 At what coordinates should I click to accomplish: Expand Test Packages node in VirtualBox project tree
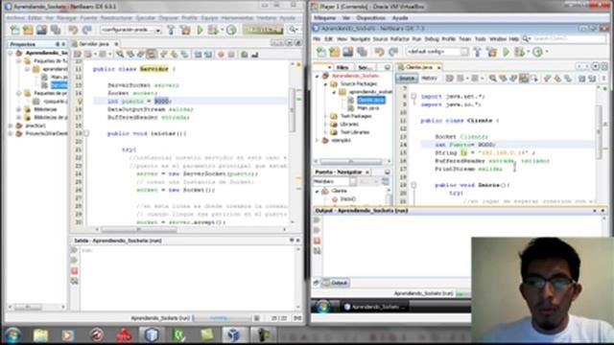point(325,116)
